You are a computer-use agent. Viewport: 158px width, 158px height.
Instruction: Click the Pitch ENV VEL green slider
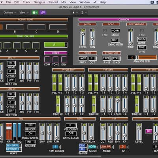pyautogui.click(x=54, y=83)
